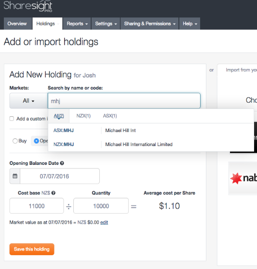Click the Sharesight PRO logo
This screenshot has width=257, height=269.
click(28, 6)
